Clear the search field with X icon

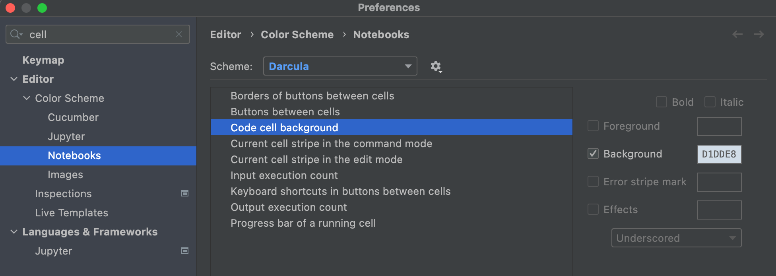pos(179,35)
